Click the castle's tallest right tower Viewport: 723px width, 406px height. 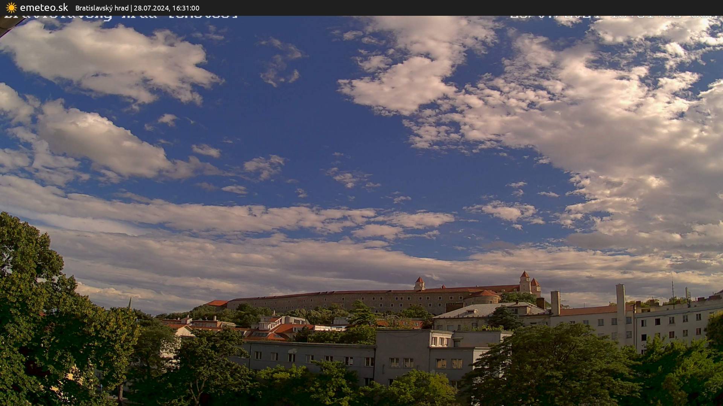(x=525, y=282)
